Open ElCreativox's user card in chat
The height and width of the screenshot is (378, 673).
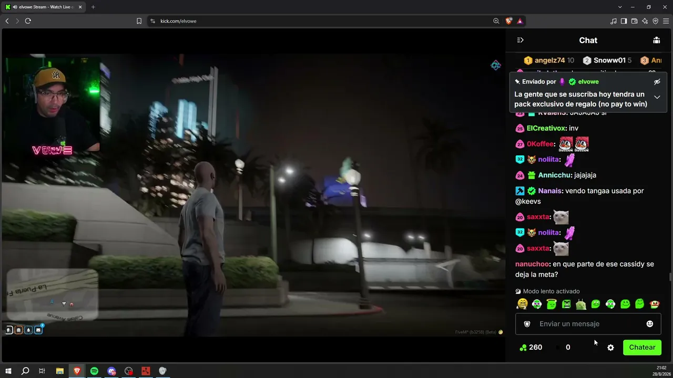(546, 128)
